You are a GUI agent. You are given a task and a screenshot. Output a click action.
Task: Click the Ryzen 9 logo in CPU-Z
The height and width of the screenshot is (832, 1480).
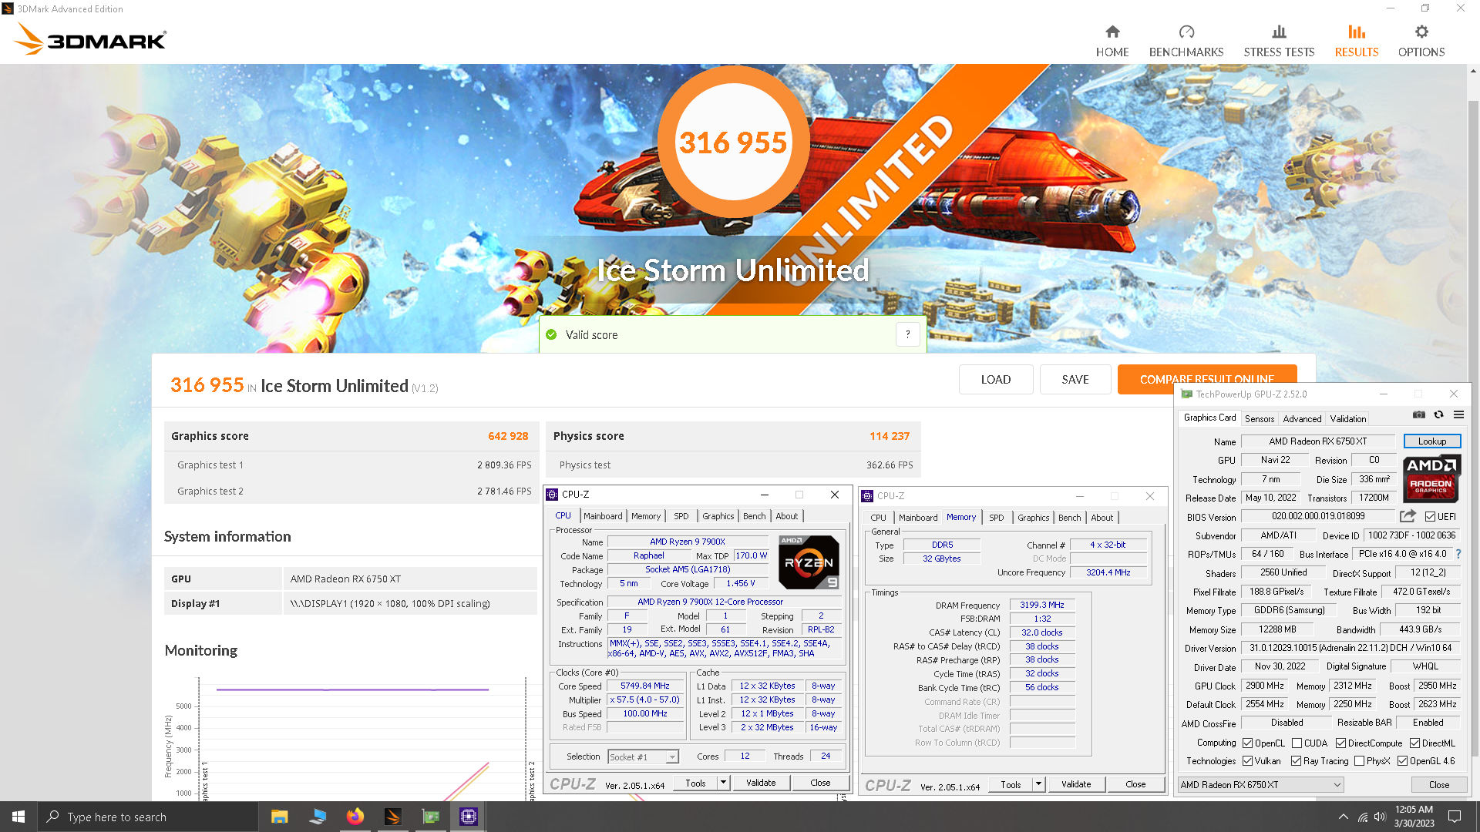pyautogui.click(x=809, y=562)
